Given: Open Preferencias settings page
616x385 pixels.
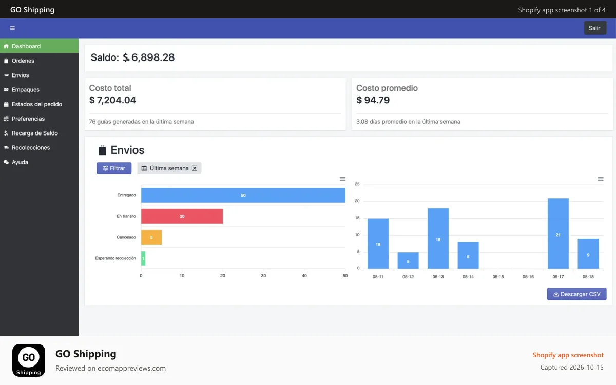Looking at the screenshot, I should coord(39,119).
